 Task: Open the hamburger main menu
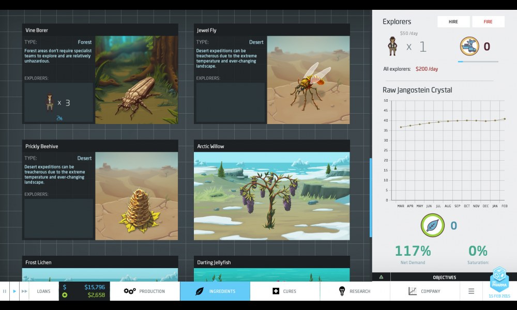click(x=471, y=291)
